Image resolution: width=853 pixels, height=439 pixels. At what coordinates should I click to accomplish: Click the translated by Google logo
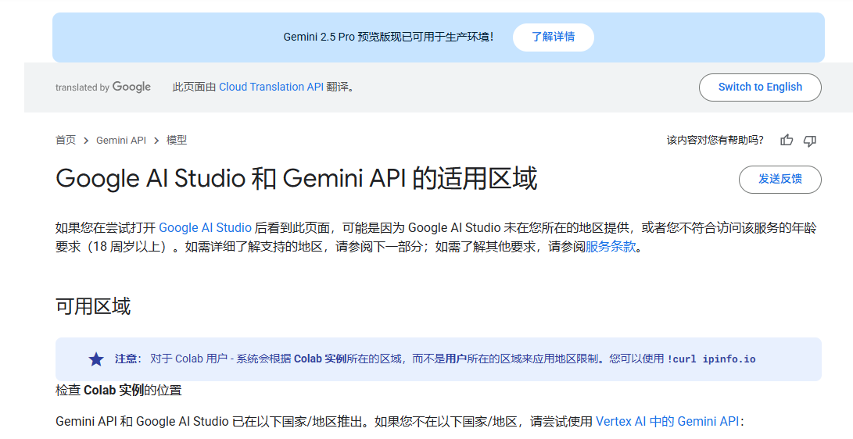point(103,87)
